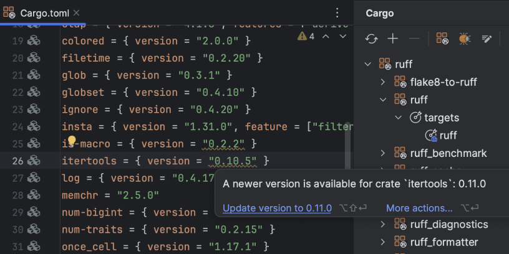Jump to next highlighted problem arrow
Screen dimensions: 509x254
coord(342,37)
